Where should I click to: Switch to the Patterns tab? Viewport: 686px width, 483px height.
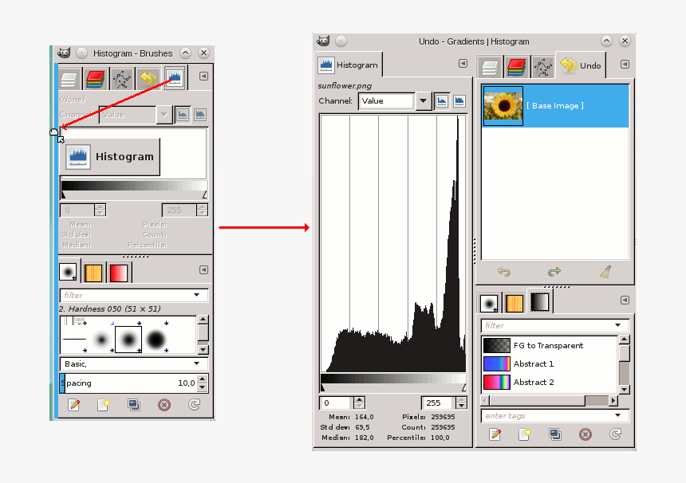[94, 272]
